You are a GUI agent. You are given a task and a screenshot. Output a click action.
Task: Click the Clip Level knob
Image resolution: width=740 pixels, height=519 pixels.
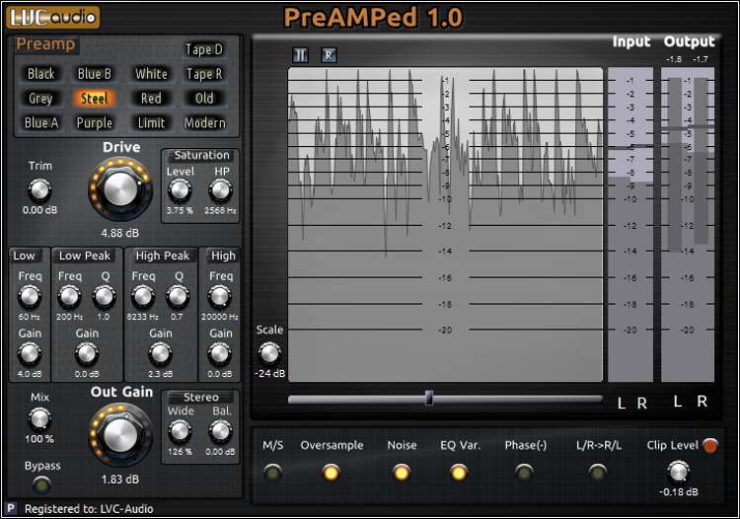(678, 472)
